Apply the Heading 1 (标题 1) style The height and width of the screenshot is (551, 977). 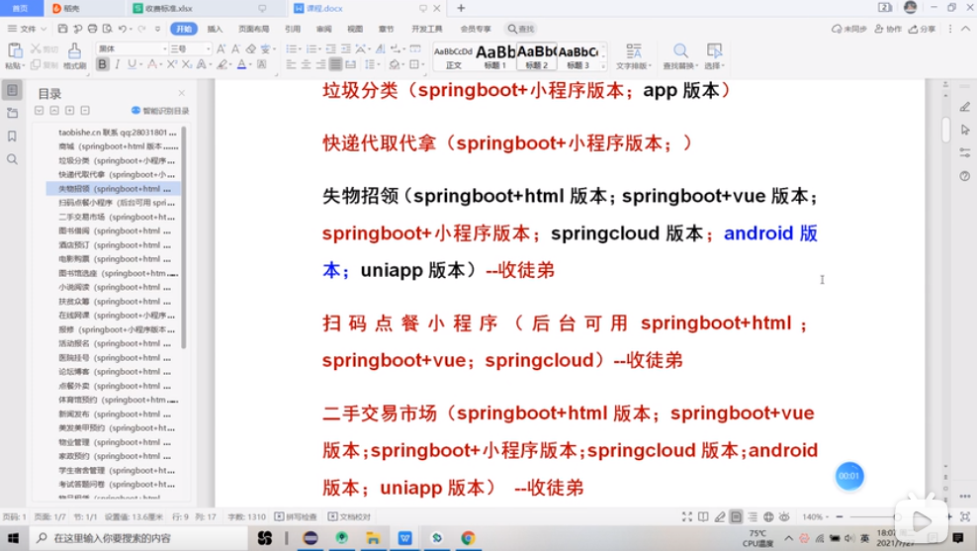coord(495,55)
